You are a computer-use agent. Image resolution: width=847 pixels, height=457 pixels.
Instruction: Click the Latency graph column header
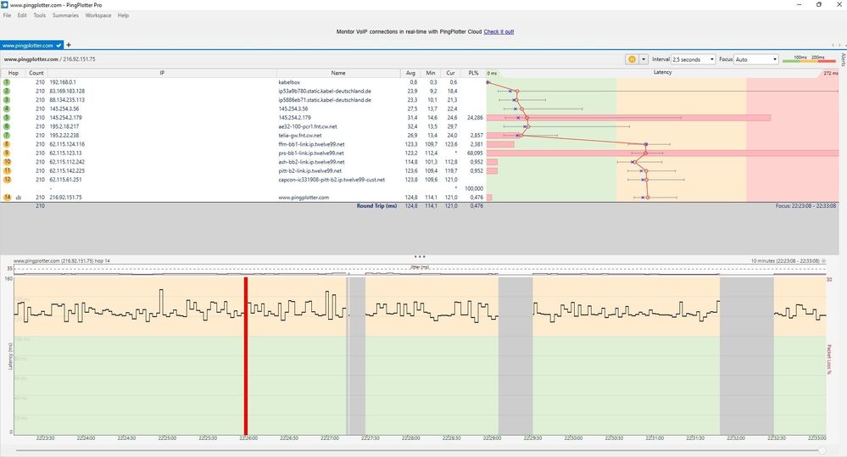click(x=662, y=72)
